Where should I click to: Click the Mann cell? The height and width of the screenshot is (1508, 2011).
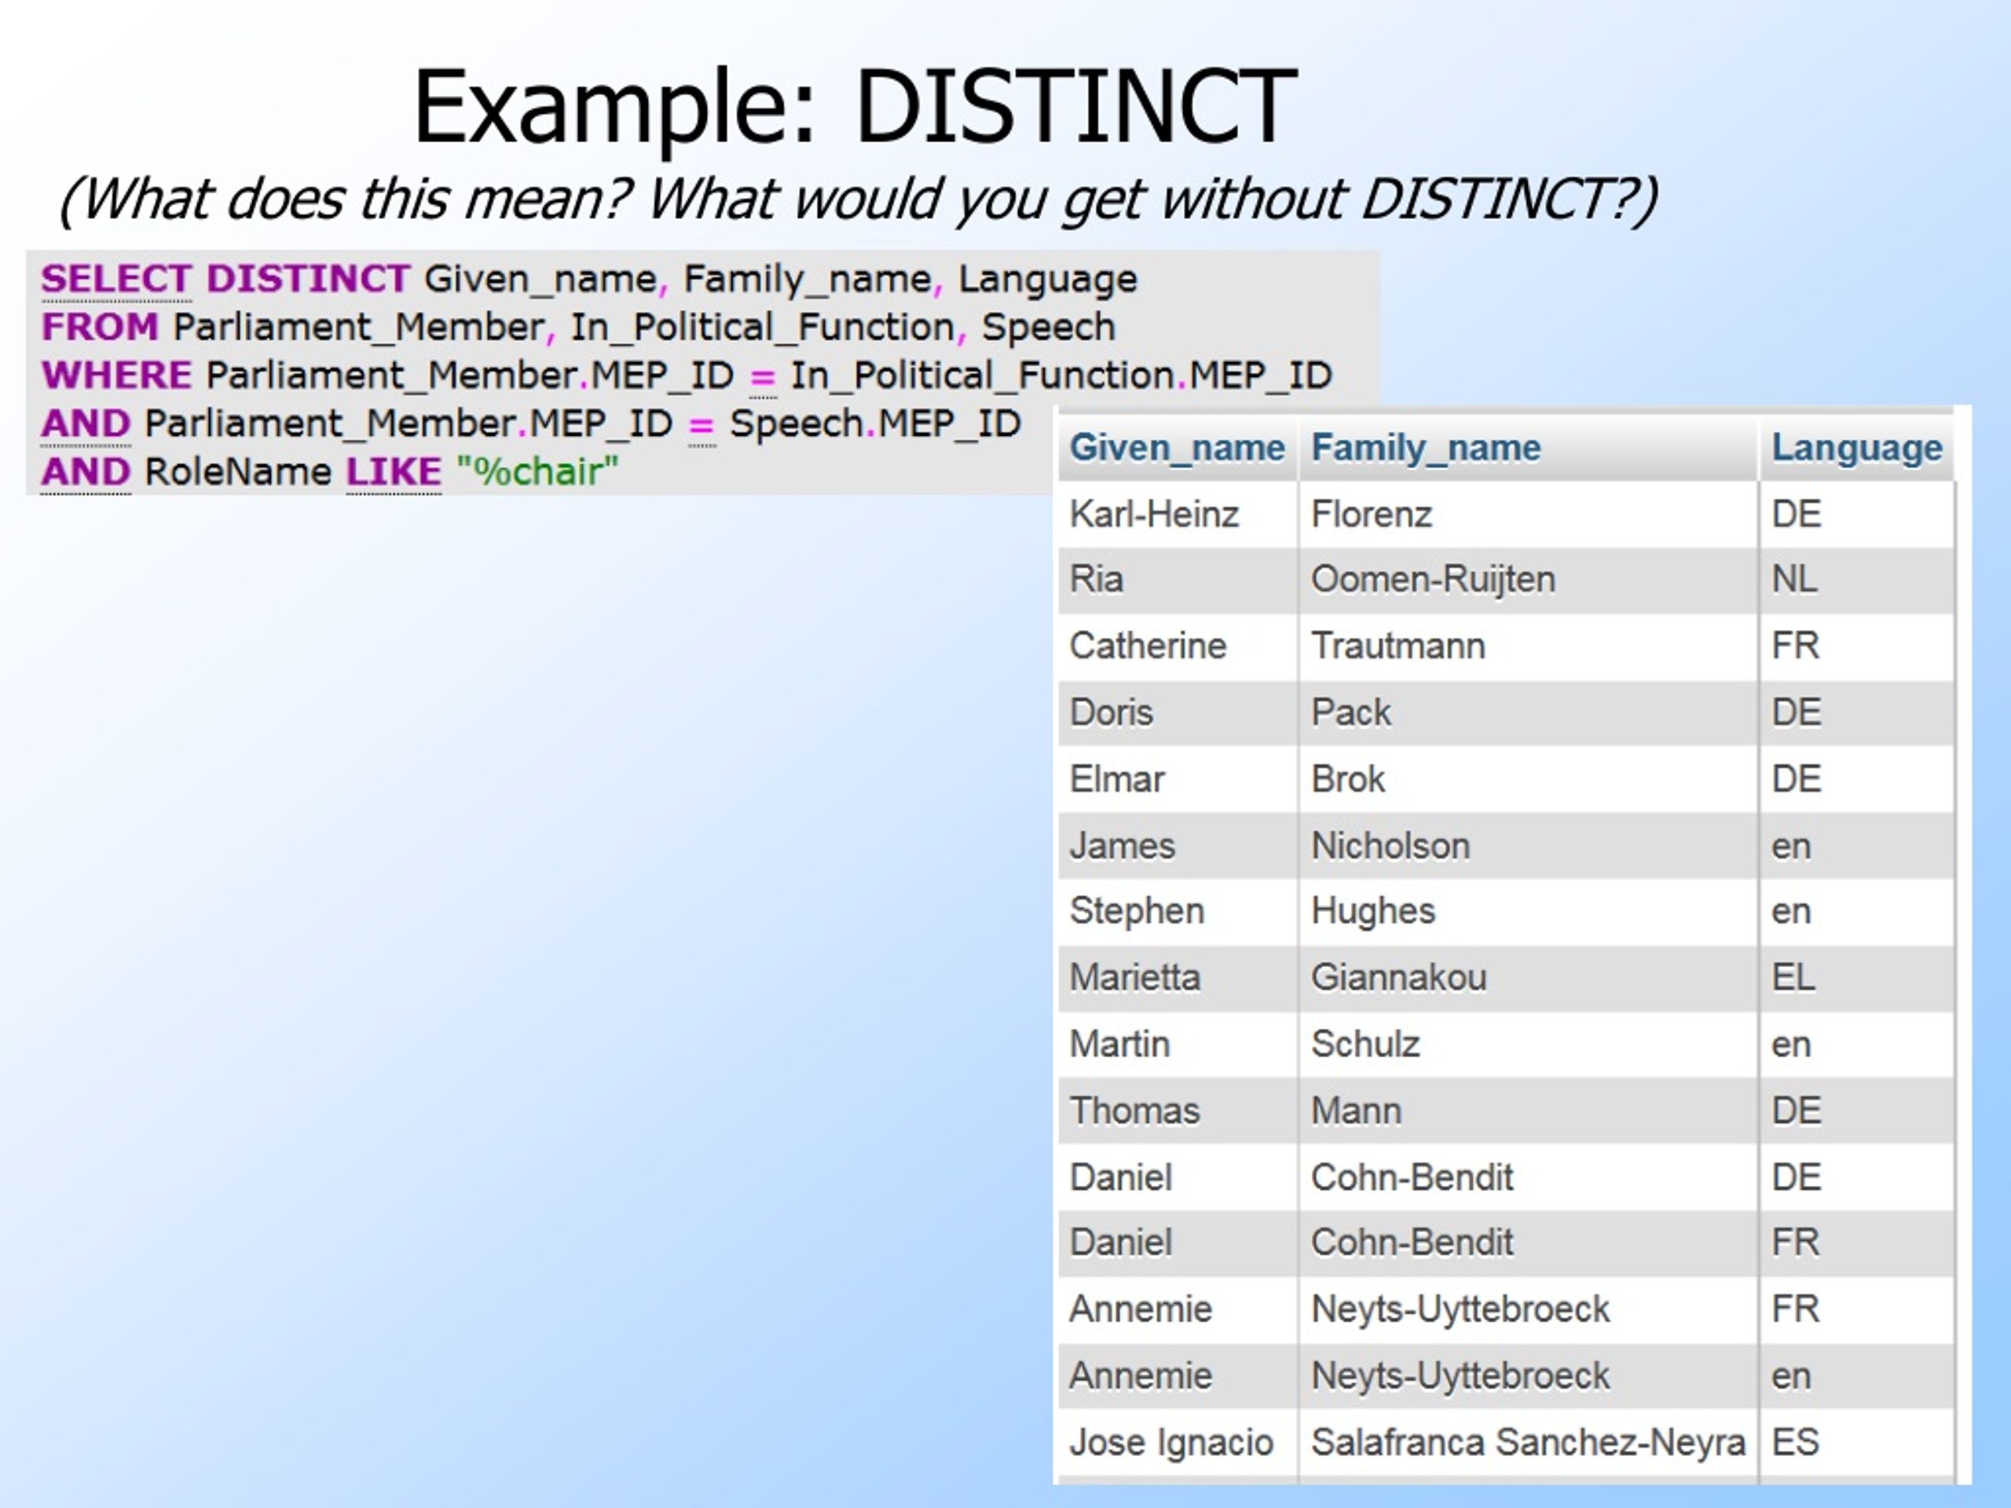tap(1527, 1111)
